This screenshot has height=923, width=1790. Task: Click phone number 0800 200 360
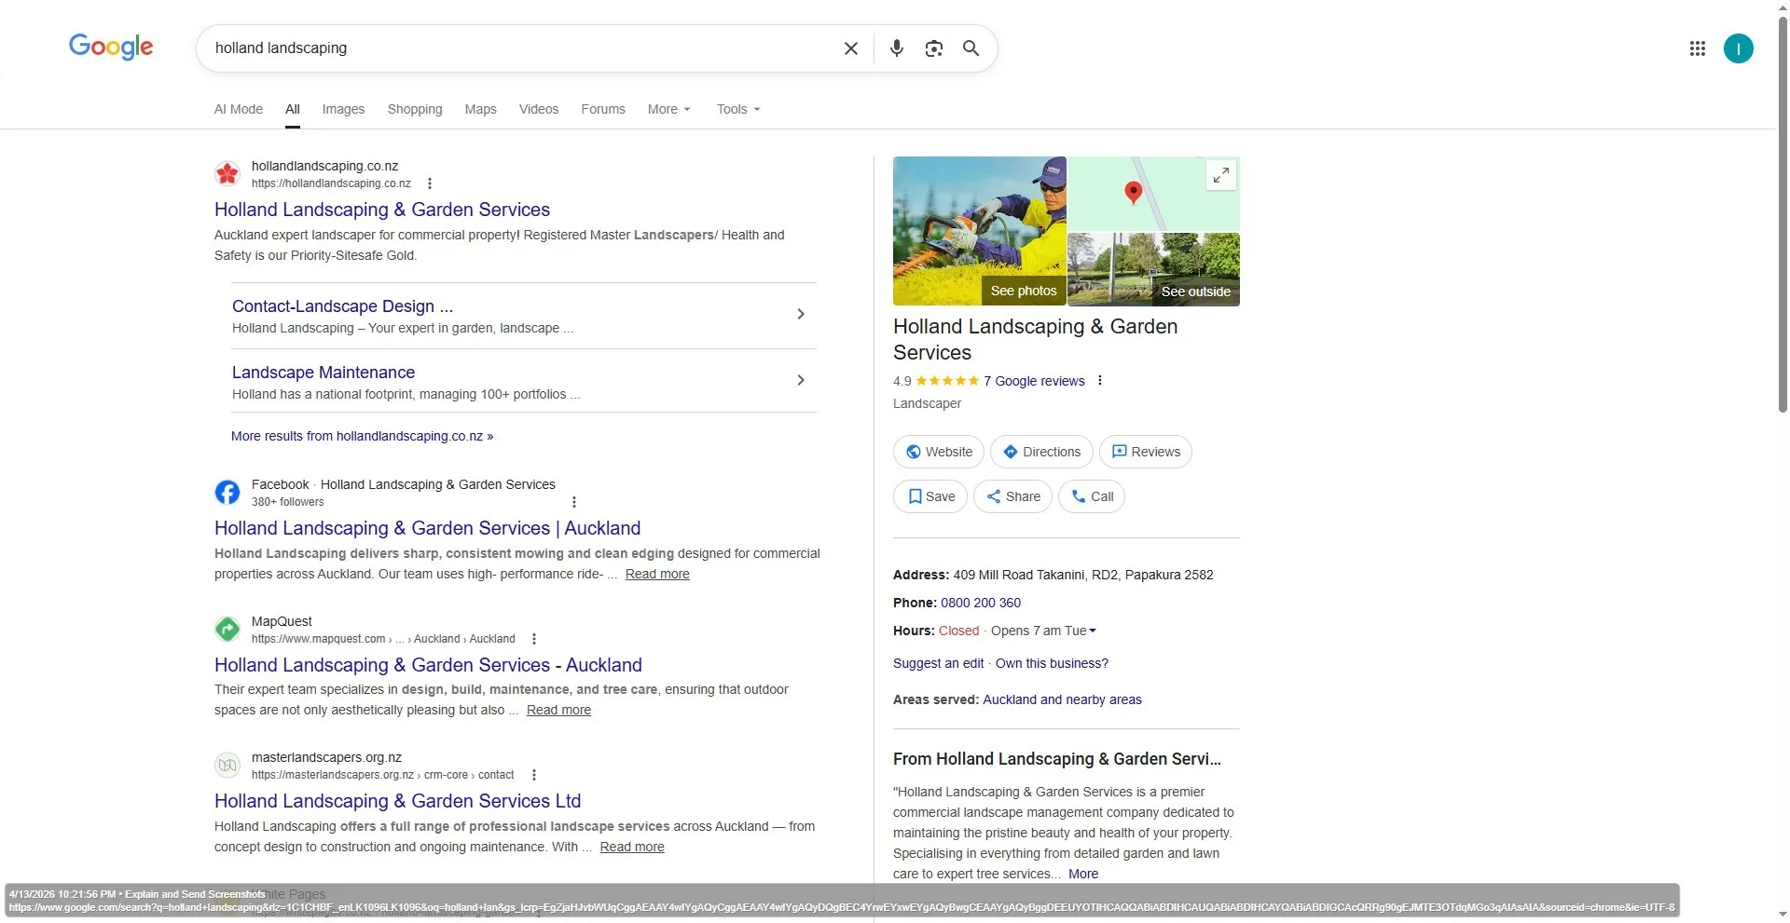(981, 603)
